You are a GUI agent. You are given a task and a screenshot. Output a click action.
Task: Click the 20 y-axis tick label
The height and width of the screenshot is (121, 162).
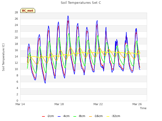click(x=16, y=38)
